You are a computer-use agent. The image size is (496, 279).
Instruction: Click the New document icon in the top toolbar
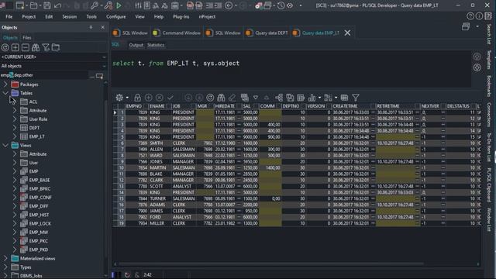[x=19, y=5]
